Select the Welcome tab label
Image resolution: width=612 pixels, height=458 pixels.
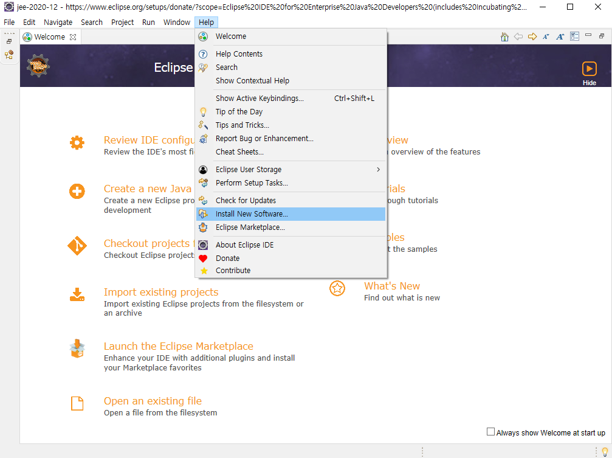tap(50, 37)
